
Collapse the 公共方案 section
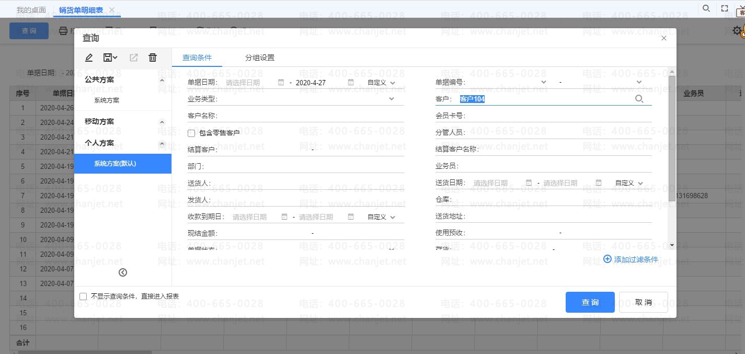[x=162, y=79]
